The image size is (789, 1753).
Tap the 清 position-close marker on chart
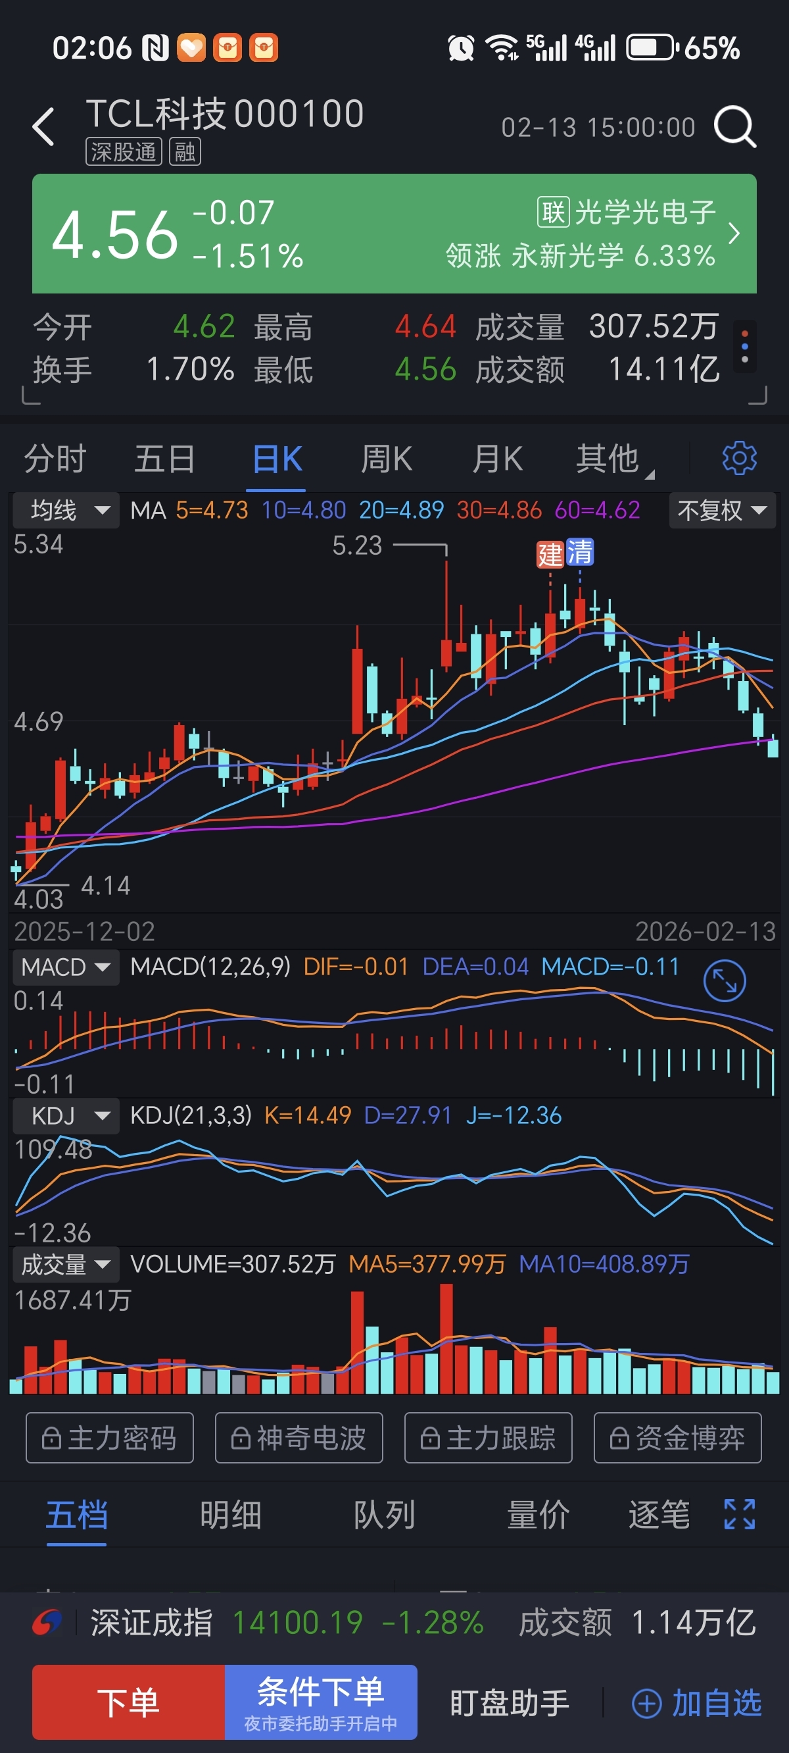tap(579, 552)
